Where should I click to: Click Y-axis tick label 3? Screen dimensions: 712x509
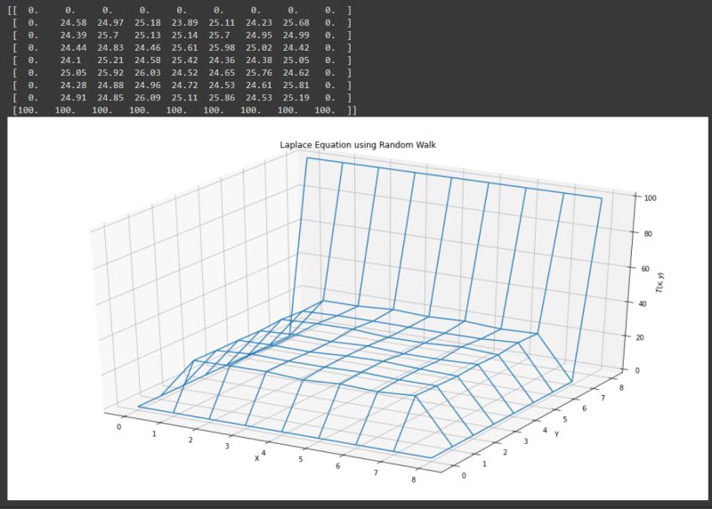point(526,441)
